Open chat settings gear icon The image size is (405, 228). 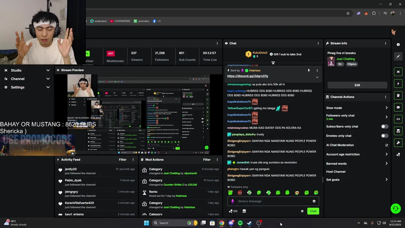pyautogui.click(x=302, y=211)
